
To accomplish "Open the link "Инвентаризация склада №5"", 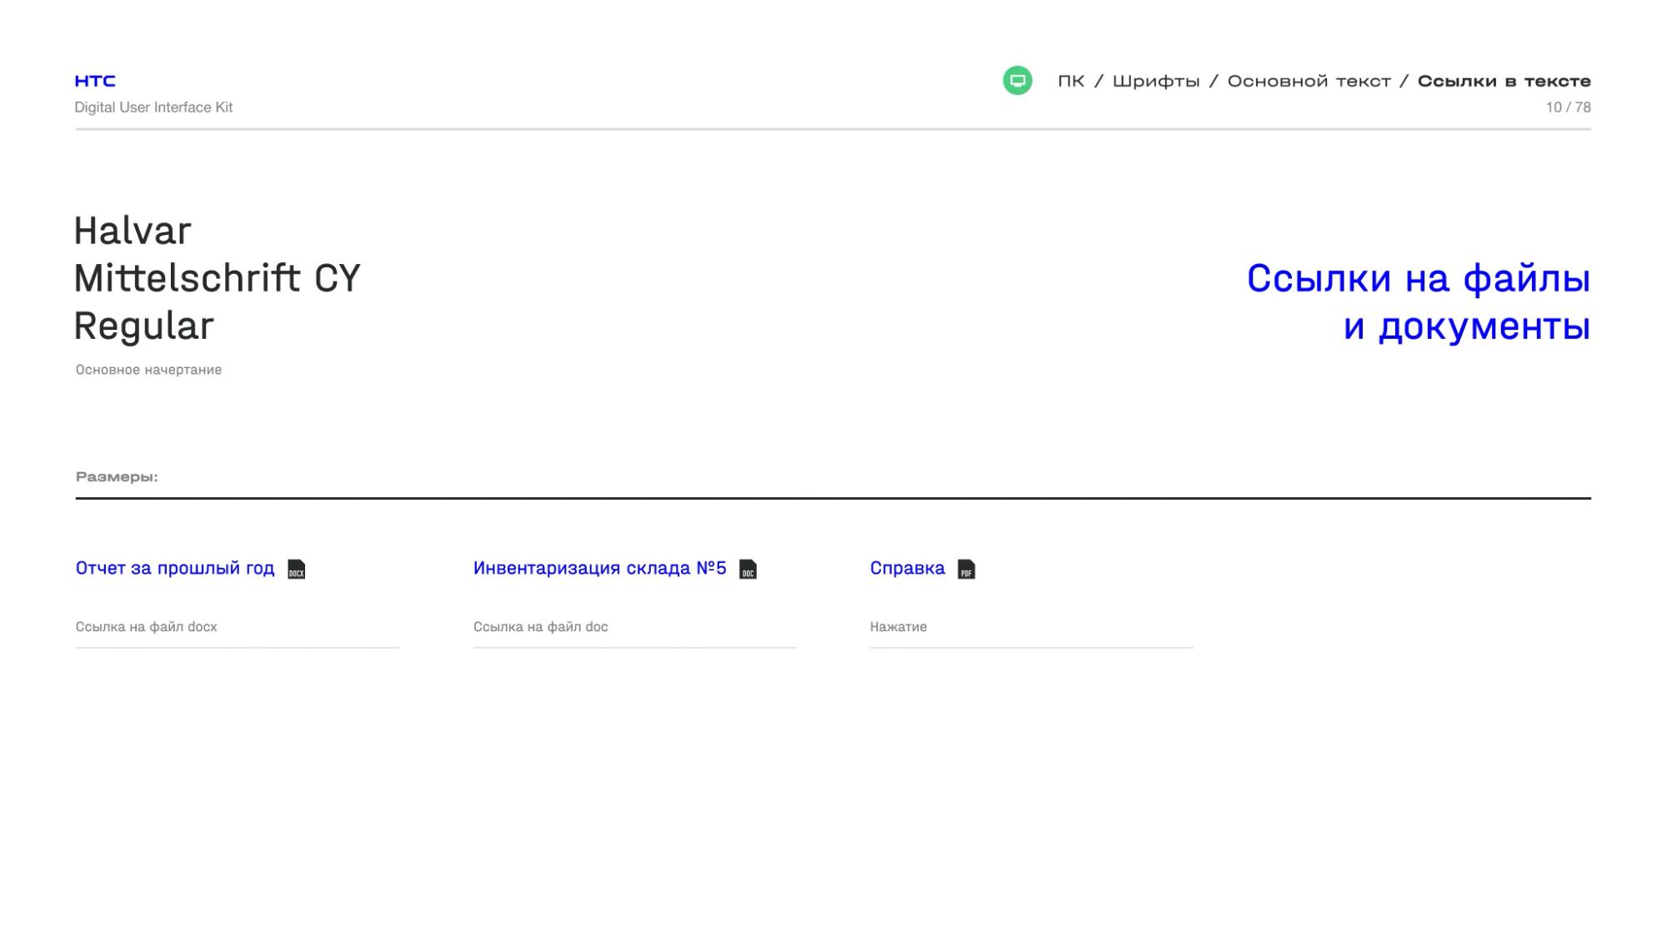I will (600, 569).
